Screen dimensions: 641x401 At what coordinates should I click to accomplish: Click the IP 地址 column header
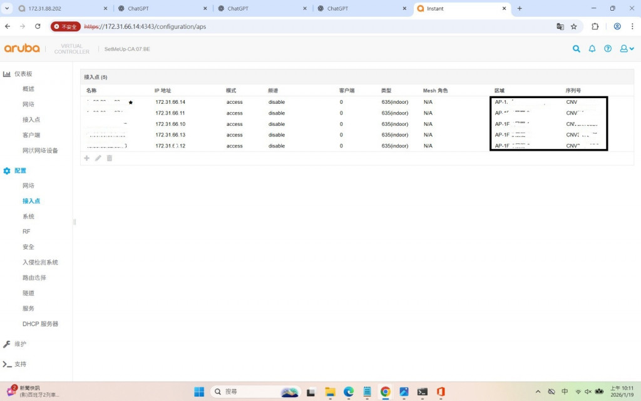[x=163, y=91]
